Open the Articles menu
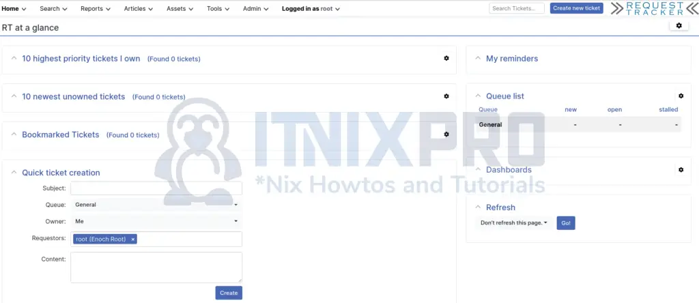Screen dimensions: 699x303 (138, 9)
